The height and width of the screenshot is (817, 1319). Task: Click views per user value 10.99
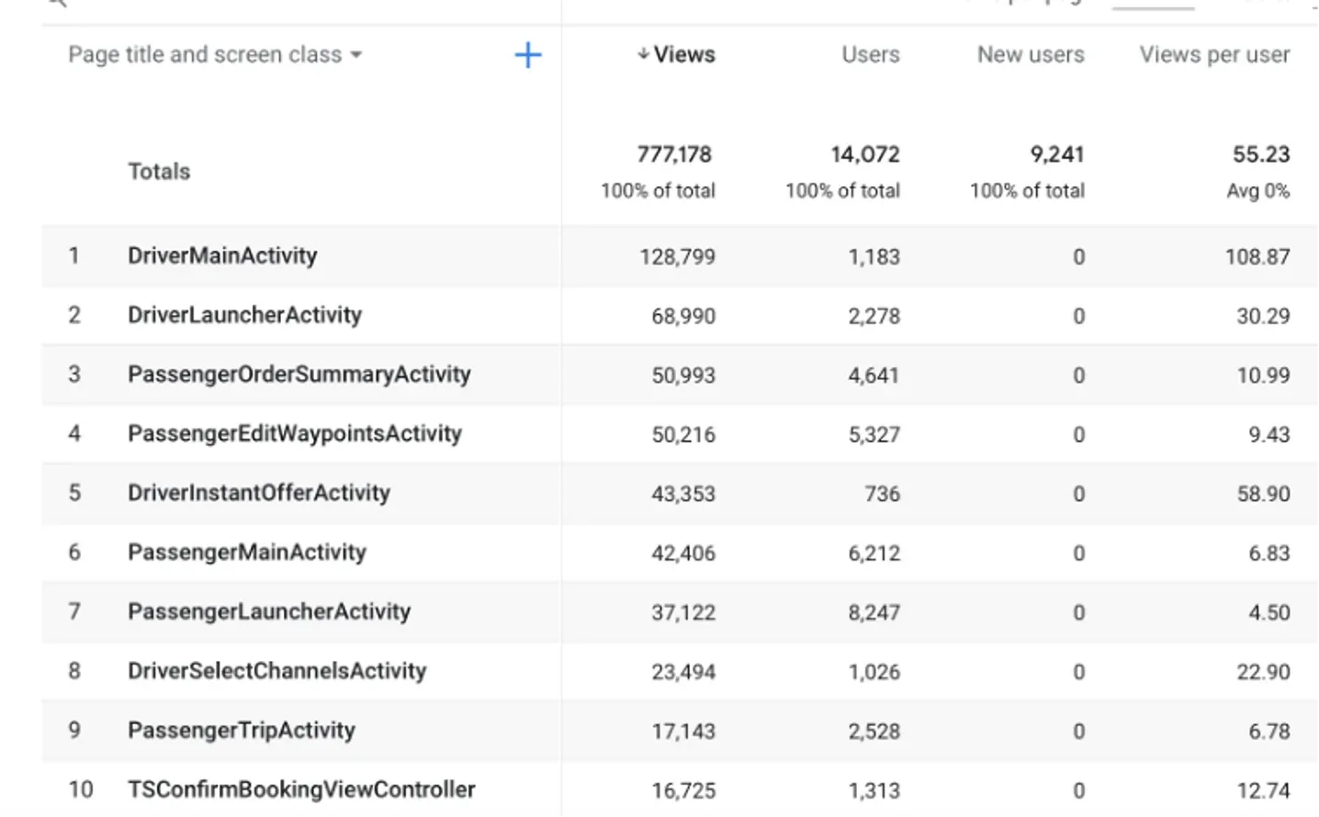(1263, 375)
